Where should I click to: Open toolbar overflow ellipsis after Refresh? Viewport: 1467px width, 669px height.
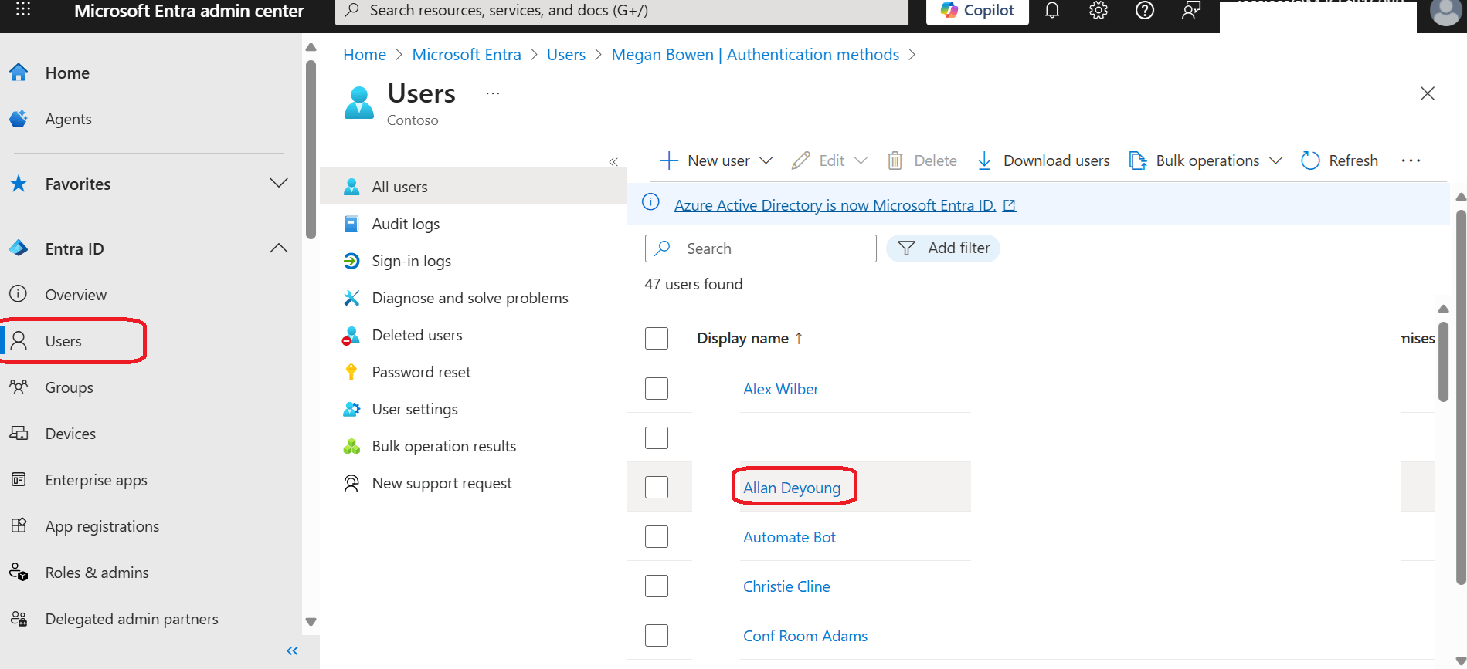[1411, 160]
